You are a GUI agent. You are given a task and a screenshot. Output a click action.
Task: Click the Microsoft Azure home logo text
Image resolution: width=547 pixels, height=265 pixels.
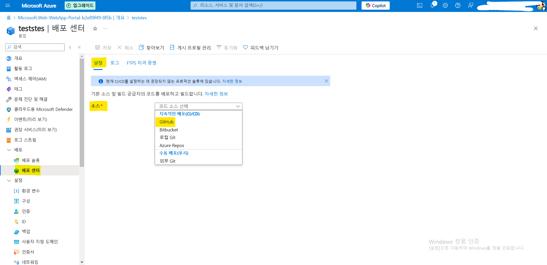click(x=39, y=6)
